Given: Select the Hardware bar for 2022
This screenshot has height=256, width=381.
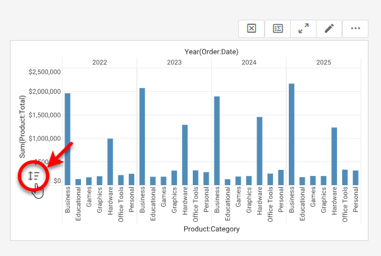Looking at the screenshot, I should pos(110,162).
